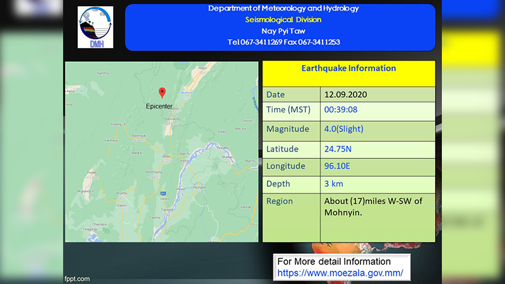This screenshot has height=284, width=505.
Task: Click the Pinlebu town label on map
Action: 92,173
